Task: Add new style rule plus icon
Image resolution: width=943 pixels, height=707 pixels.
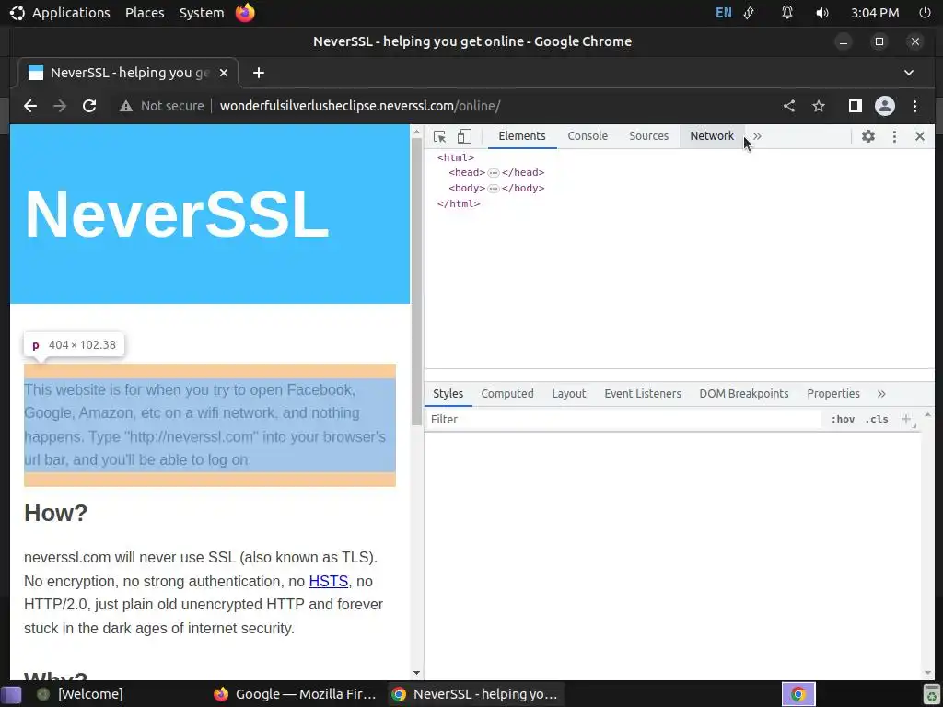Action: tap(906, 419)
